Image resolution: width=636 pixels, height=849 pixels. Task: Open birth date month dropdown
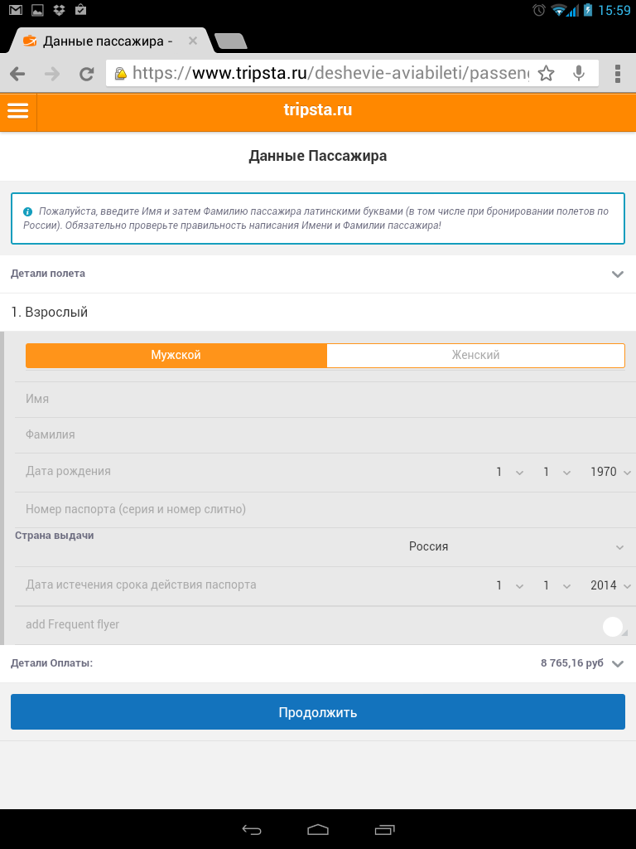coord(557,472)
